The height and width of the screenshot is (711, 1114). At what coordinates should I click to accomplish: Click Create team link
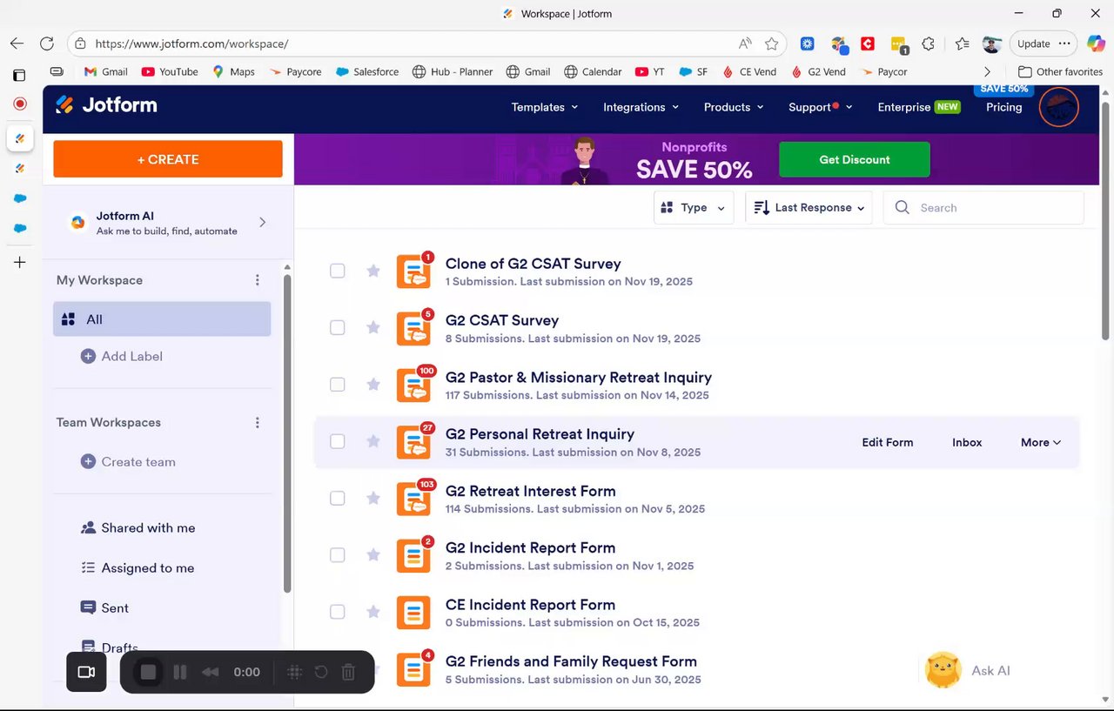click(x=128, y=461)
